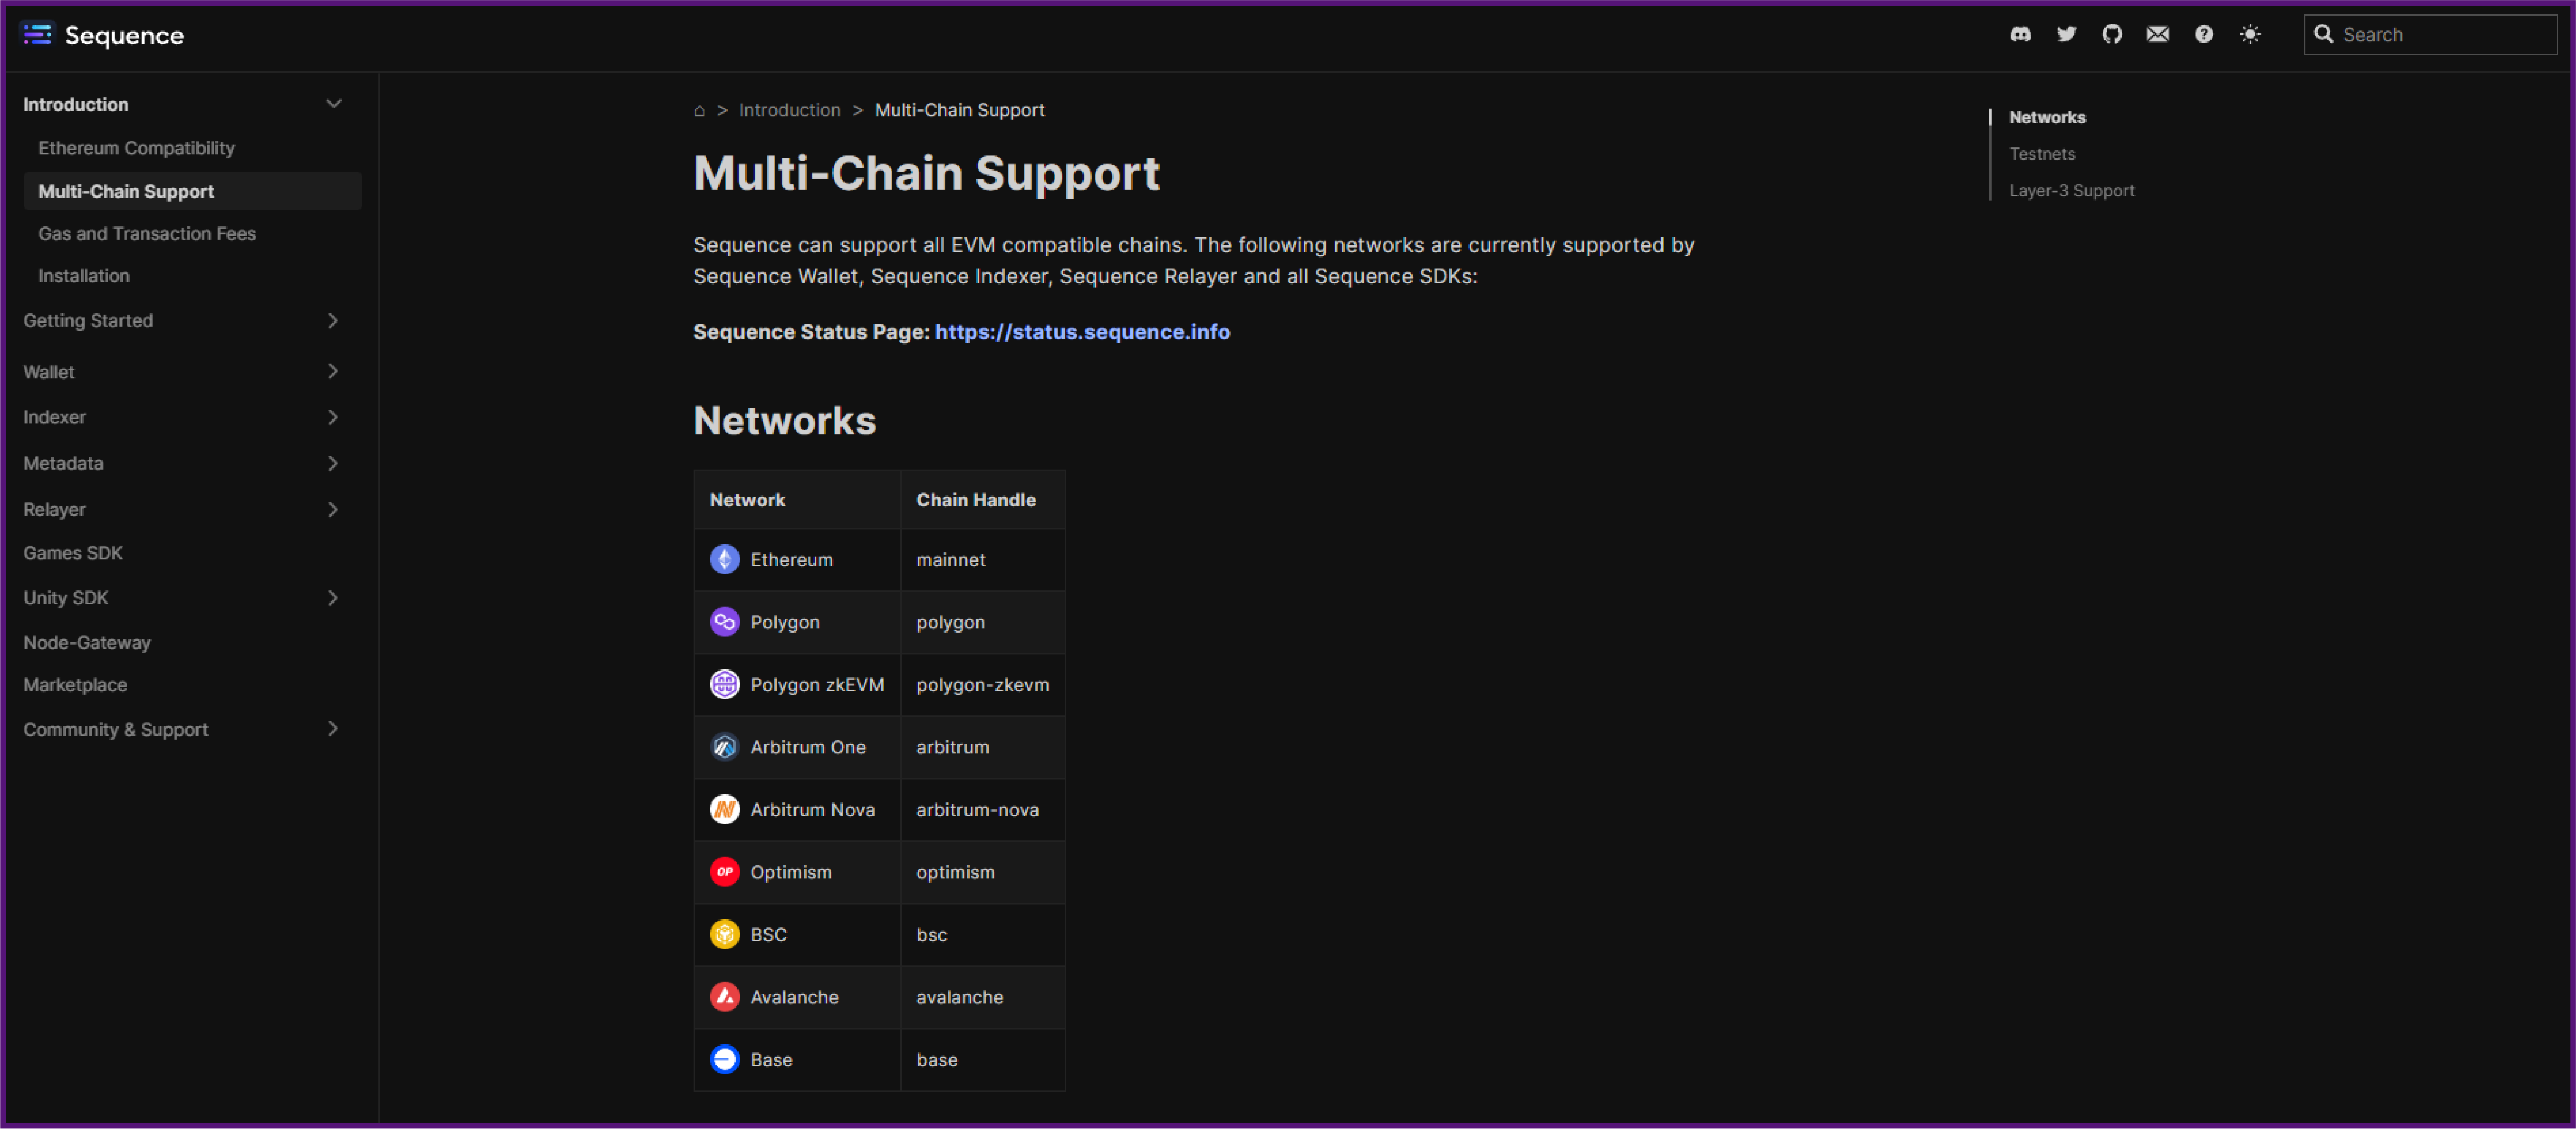Click the home icon in breadcrumb

click(699, 110)
